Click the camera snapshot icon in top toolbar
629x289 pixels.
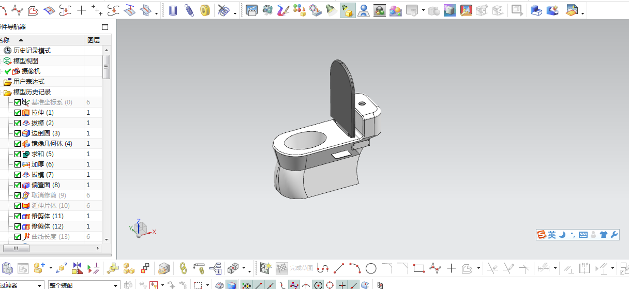pos(267,10)
